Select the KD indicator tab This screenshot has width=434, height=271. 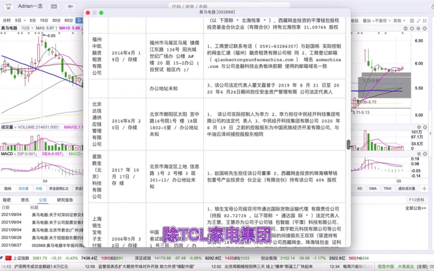360,188
